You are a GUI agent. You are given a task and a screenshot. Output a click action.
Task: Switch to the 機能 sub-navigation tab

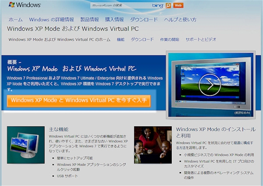[121, 40]
